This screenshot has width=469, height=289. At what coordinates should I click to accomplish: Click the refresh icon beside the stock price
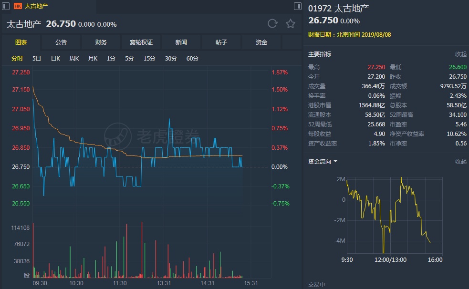(x=272, y=24)
